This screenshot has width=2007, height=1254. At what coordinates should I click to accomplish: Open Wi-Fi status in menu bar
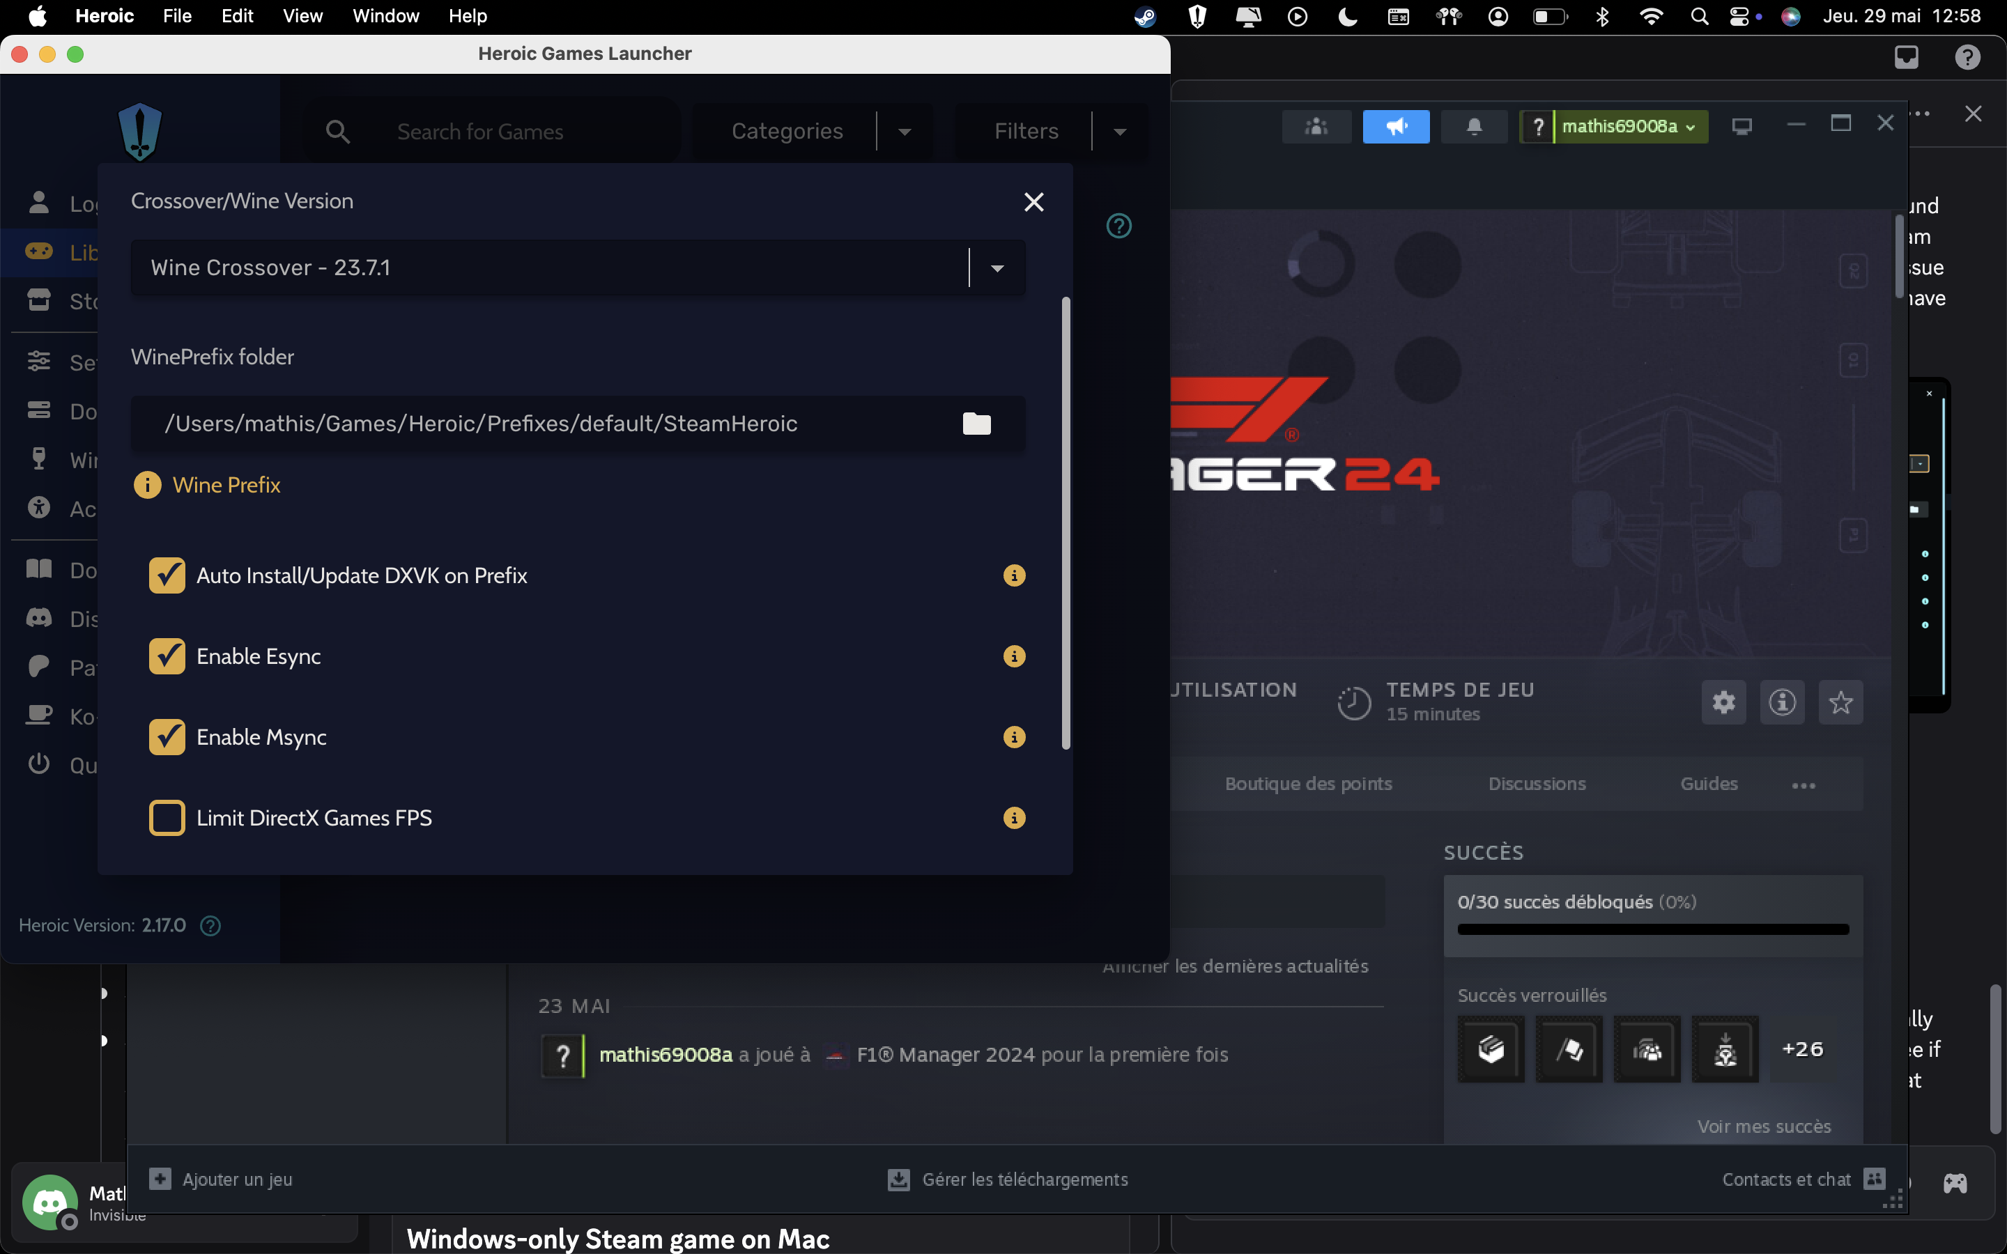tap(1651, 17)
